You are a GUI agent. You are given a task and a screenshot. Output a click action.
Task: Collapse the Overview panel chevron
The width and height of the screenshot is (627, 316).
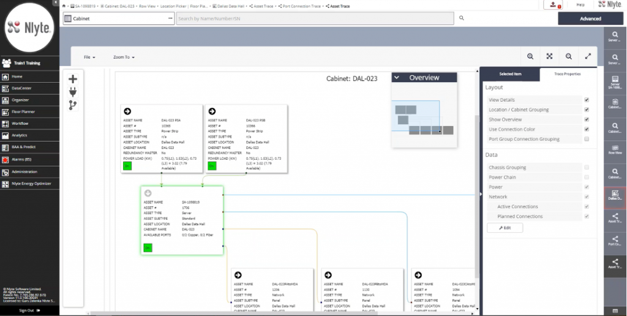[397, 78]
